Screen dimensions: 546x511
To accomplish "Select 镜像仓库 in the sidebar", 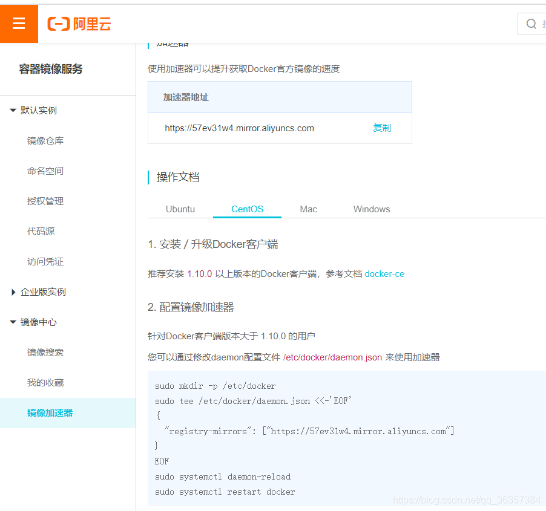I will pos(45,140).
